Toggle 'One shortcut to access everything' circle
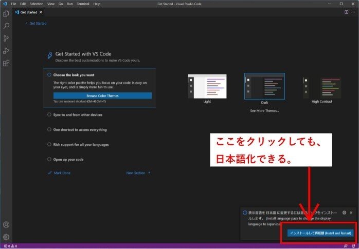The image size is (359, 249). point(49,129)
